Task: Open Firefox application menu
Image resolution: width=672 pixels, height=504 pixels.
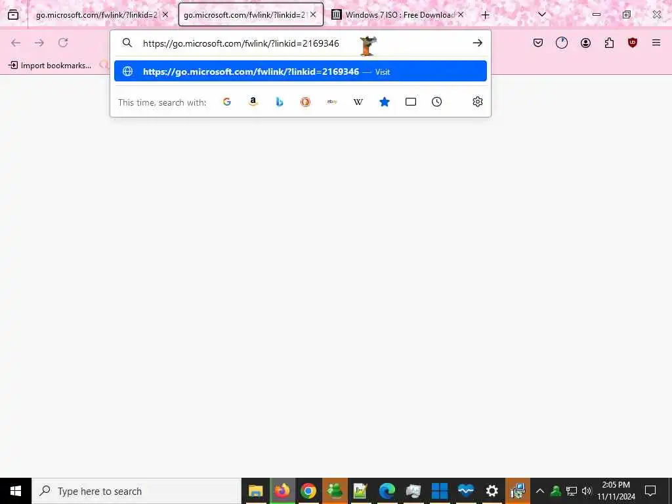Action: [x=656, y=43]
